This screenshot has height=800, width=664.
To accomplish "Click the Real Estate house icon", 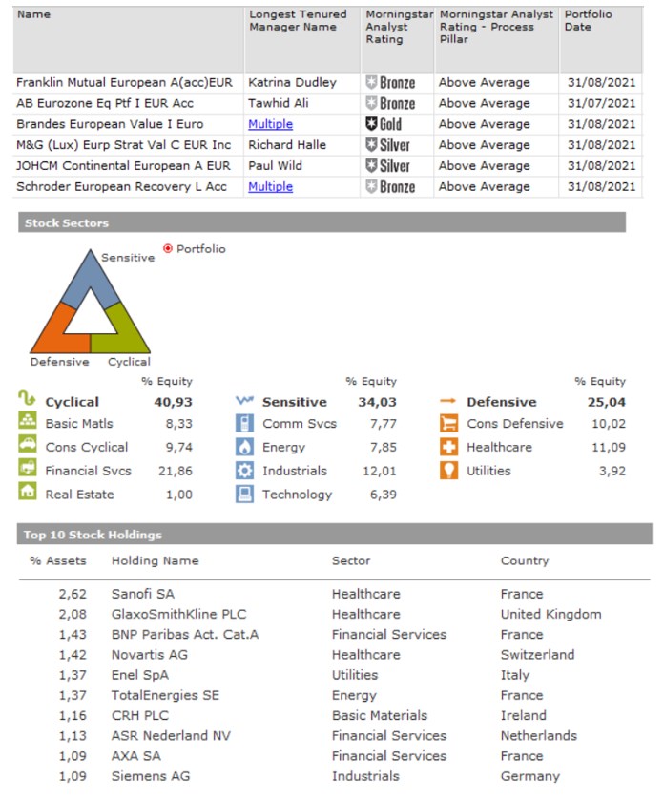I will [x=28, y=494].
